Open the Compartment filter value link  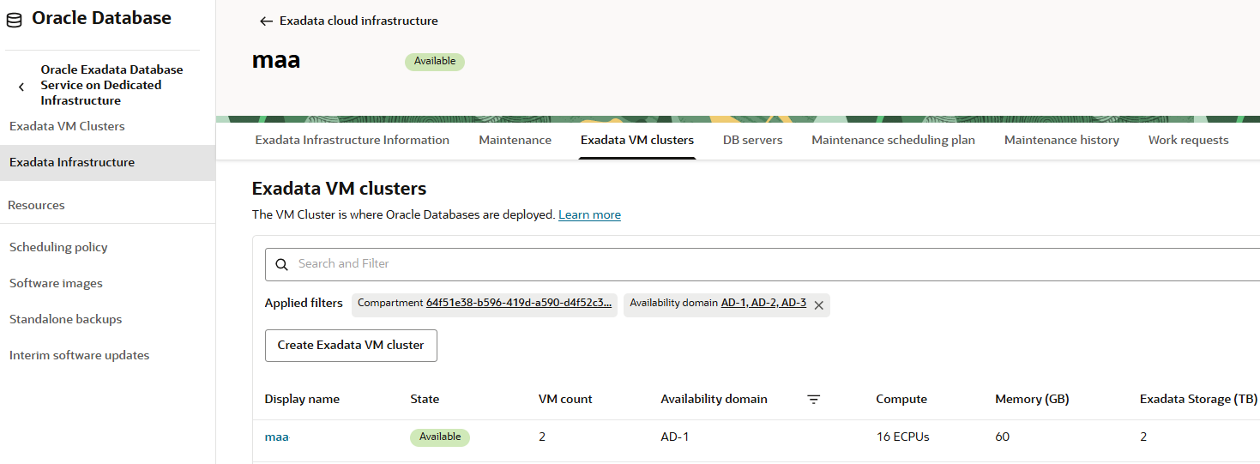518,303
